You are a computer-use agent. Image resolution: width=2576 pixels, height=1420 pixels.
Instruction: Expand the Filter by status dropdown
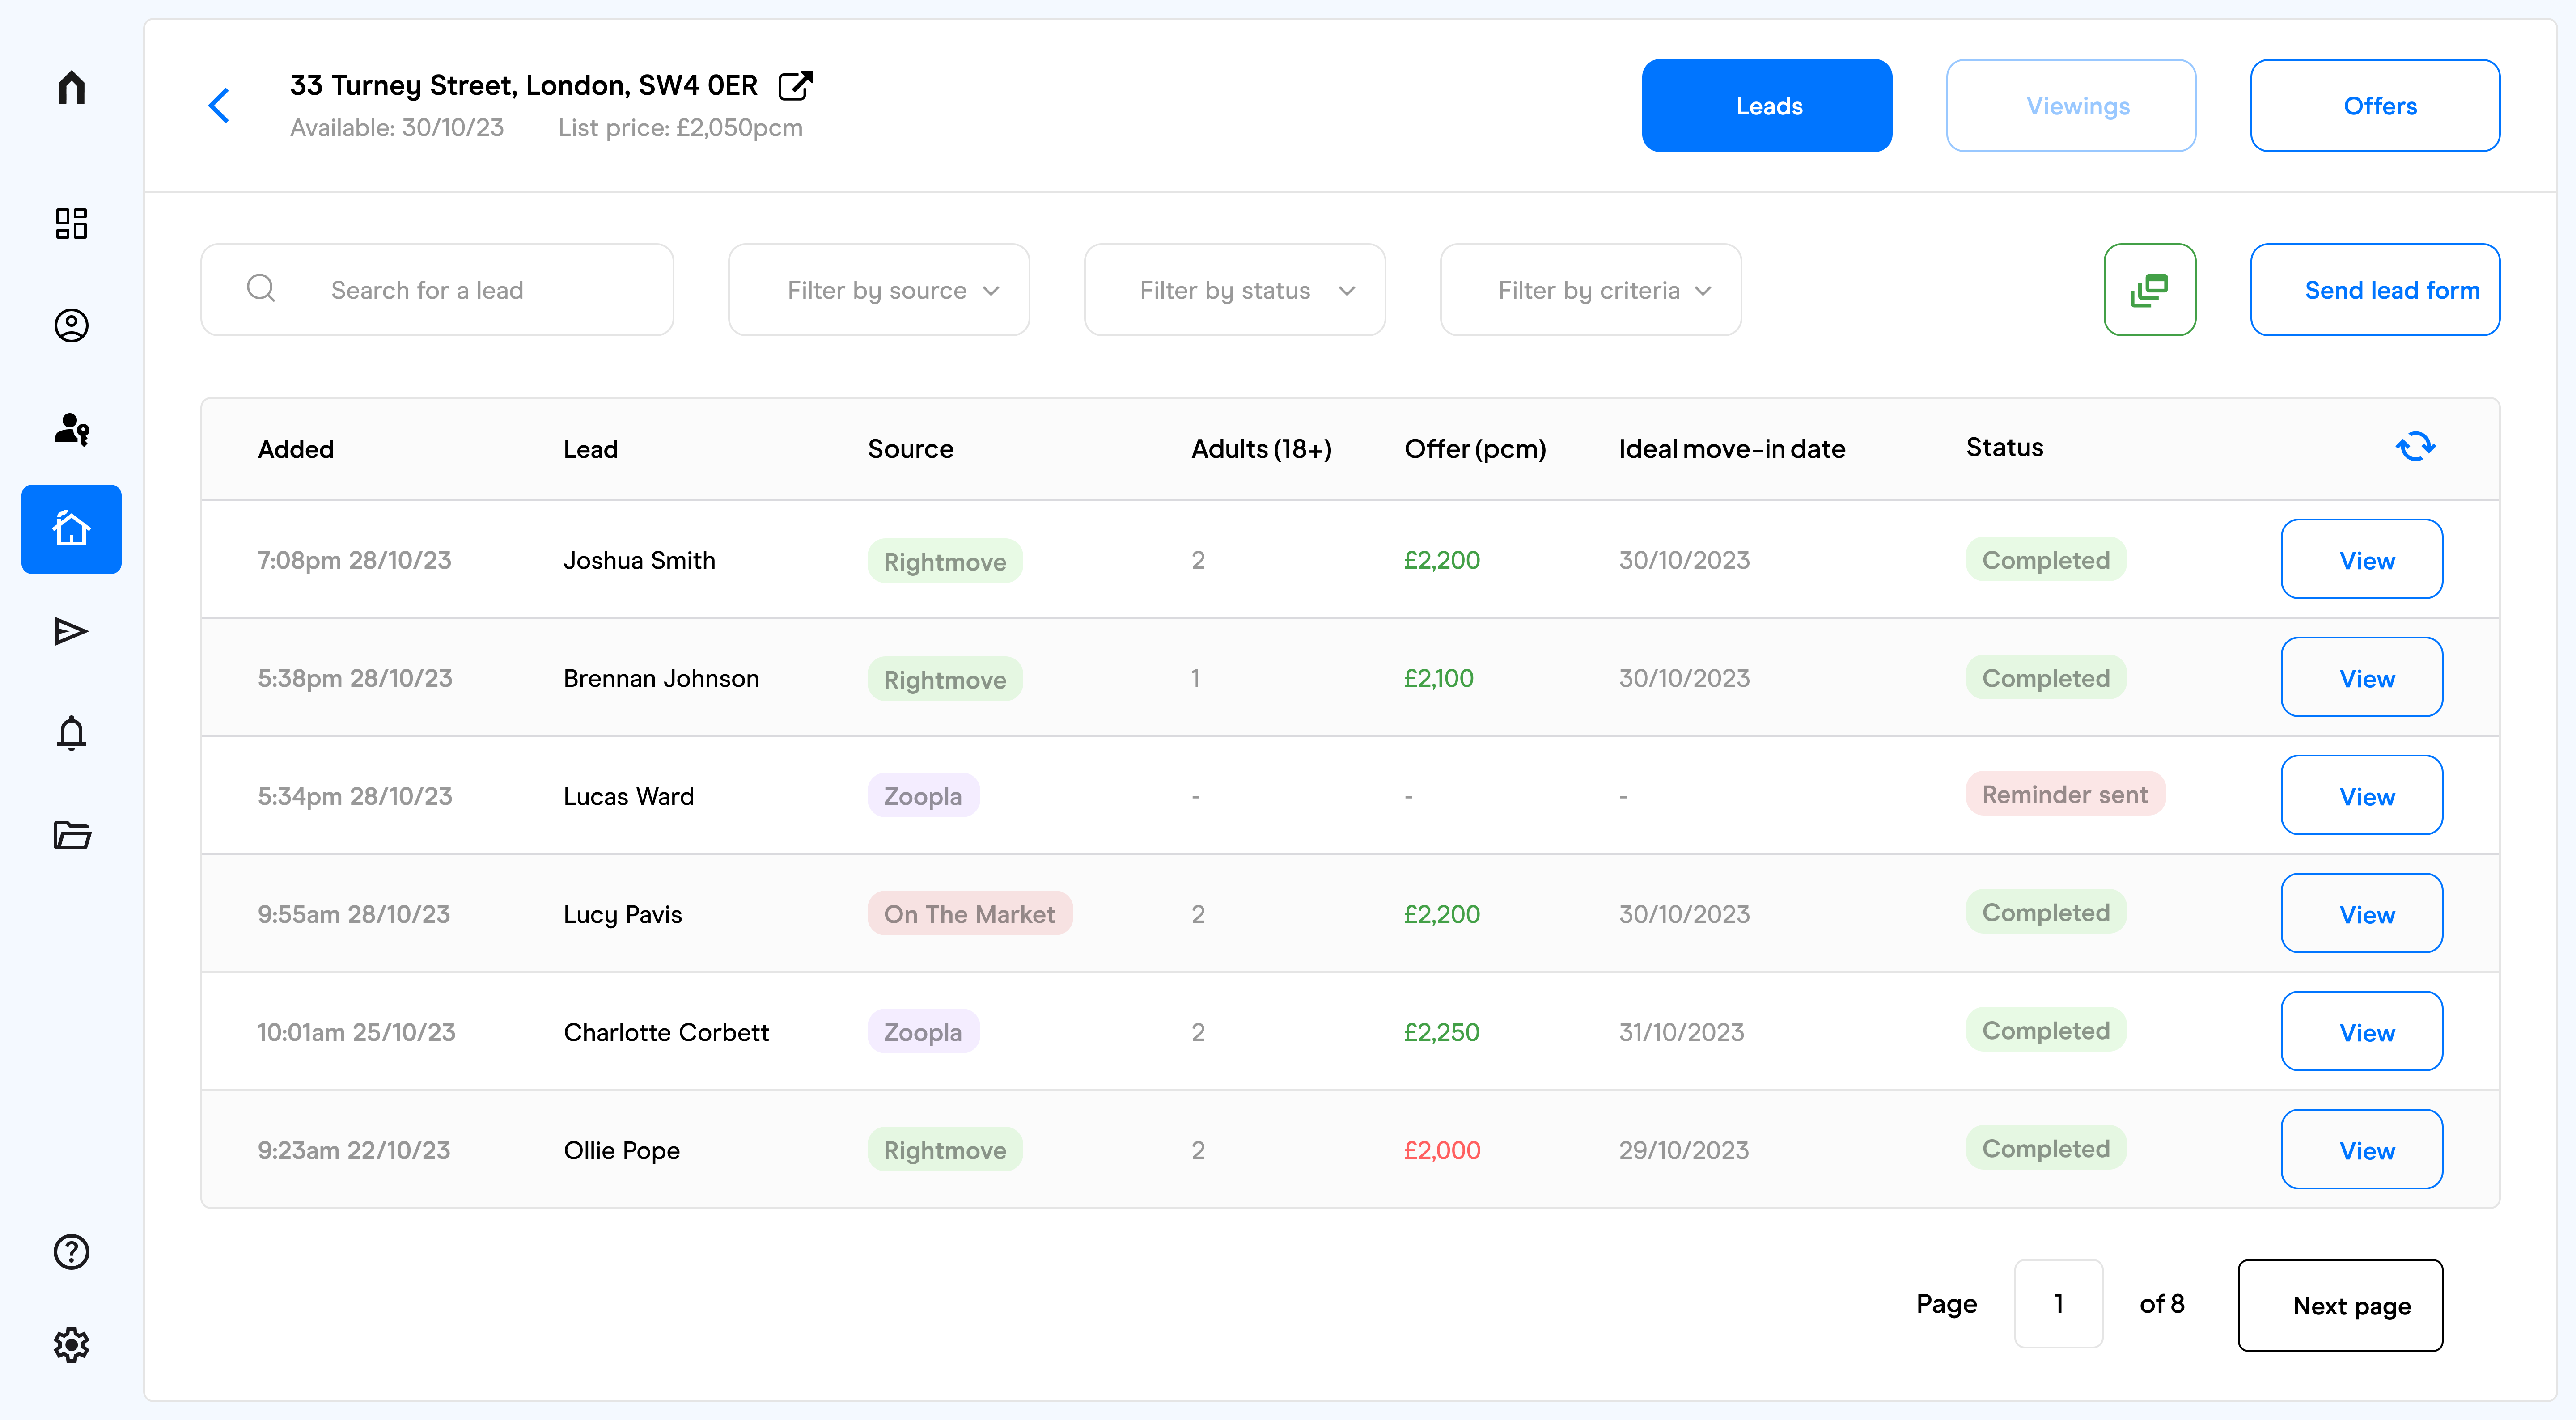click(1235, 290)
